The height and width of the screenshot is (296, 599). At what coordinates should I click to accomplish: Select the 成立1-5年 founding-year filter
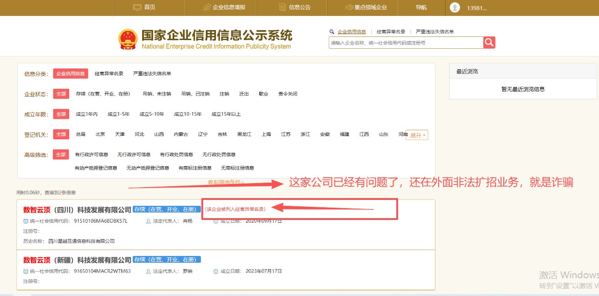click(119, 114)
